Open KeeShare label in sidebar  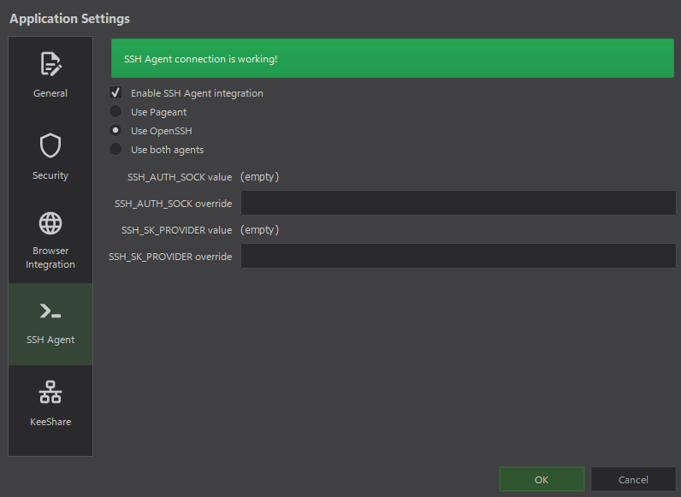50,422
